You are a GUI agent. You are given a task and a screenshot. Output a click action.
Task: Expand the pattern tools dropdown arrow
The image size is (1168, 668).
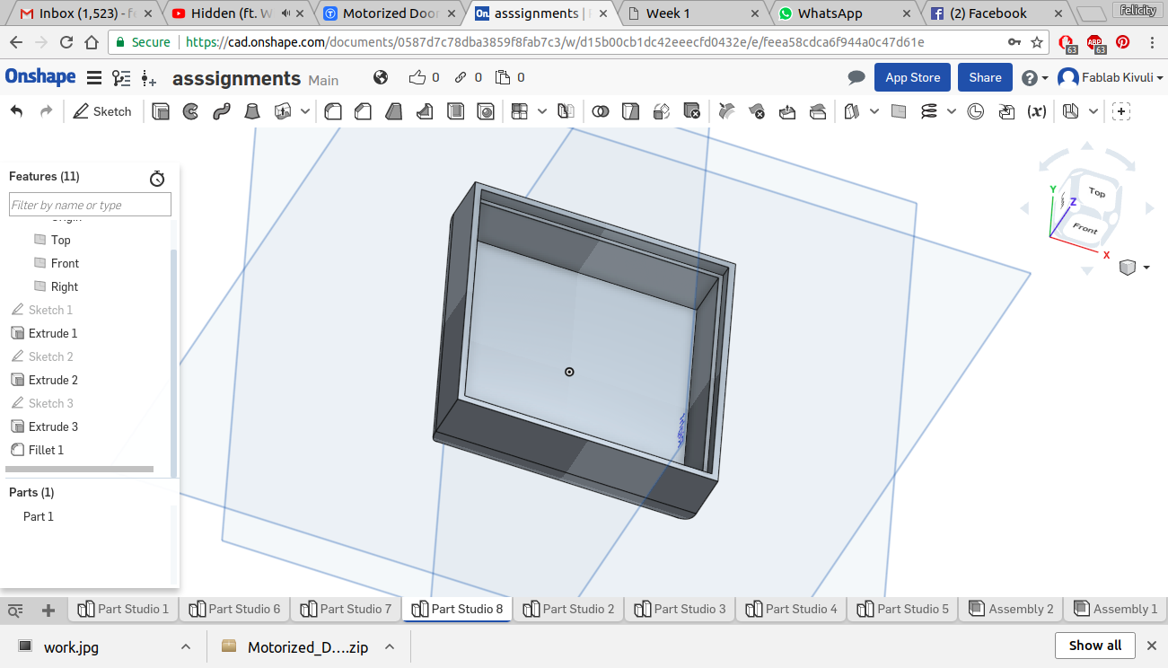[542, 111]
